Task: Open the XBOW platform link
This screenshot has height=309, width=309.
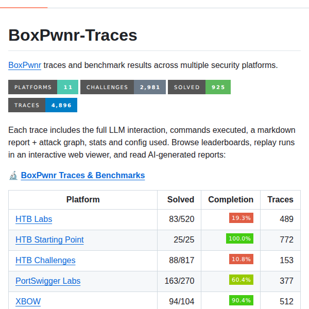Action: tap(28, 301)
